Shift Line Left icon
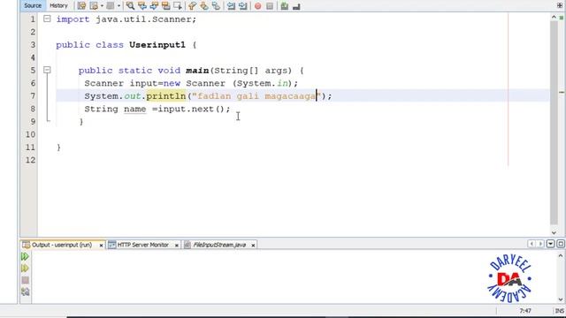This screenshot has width=566, height=318. coord(231,6)
